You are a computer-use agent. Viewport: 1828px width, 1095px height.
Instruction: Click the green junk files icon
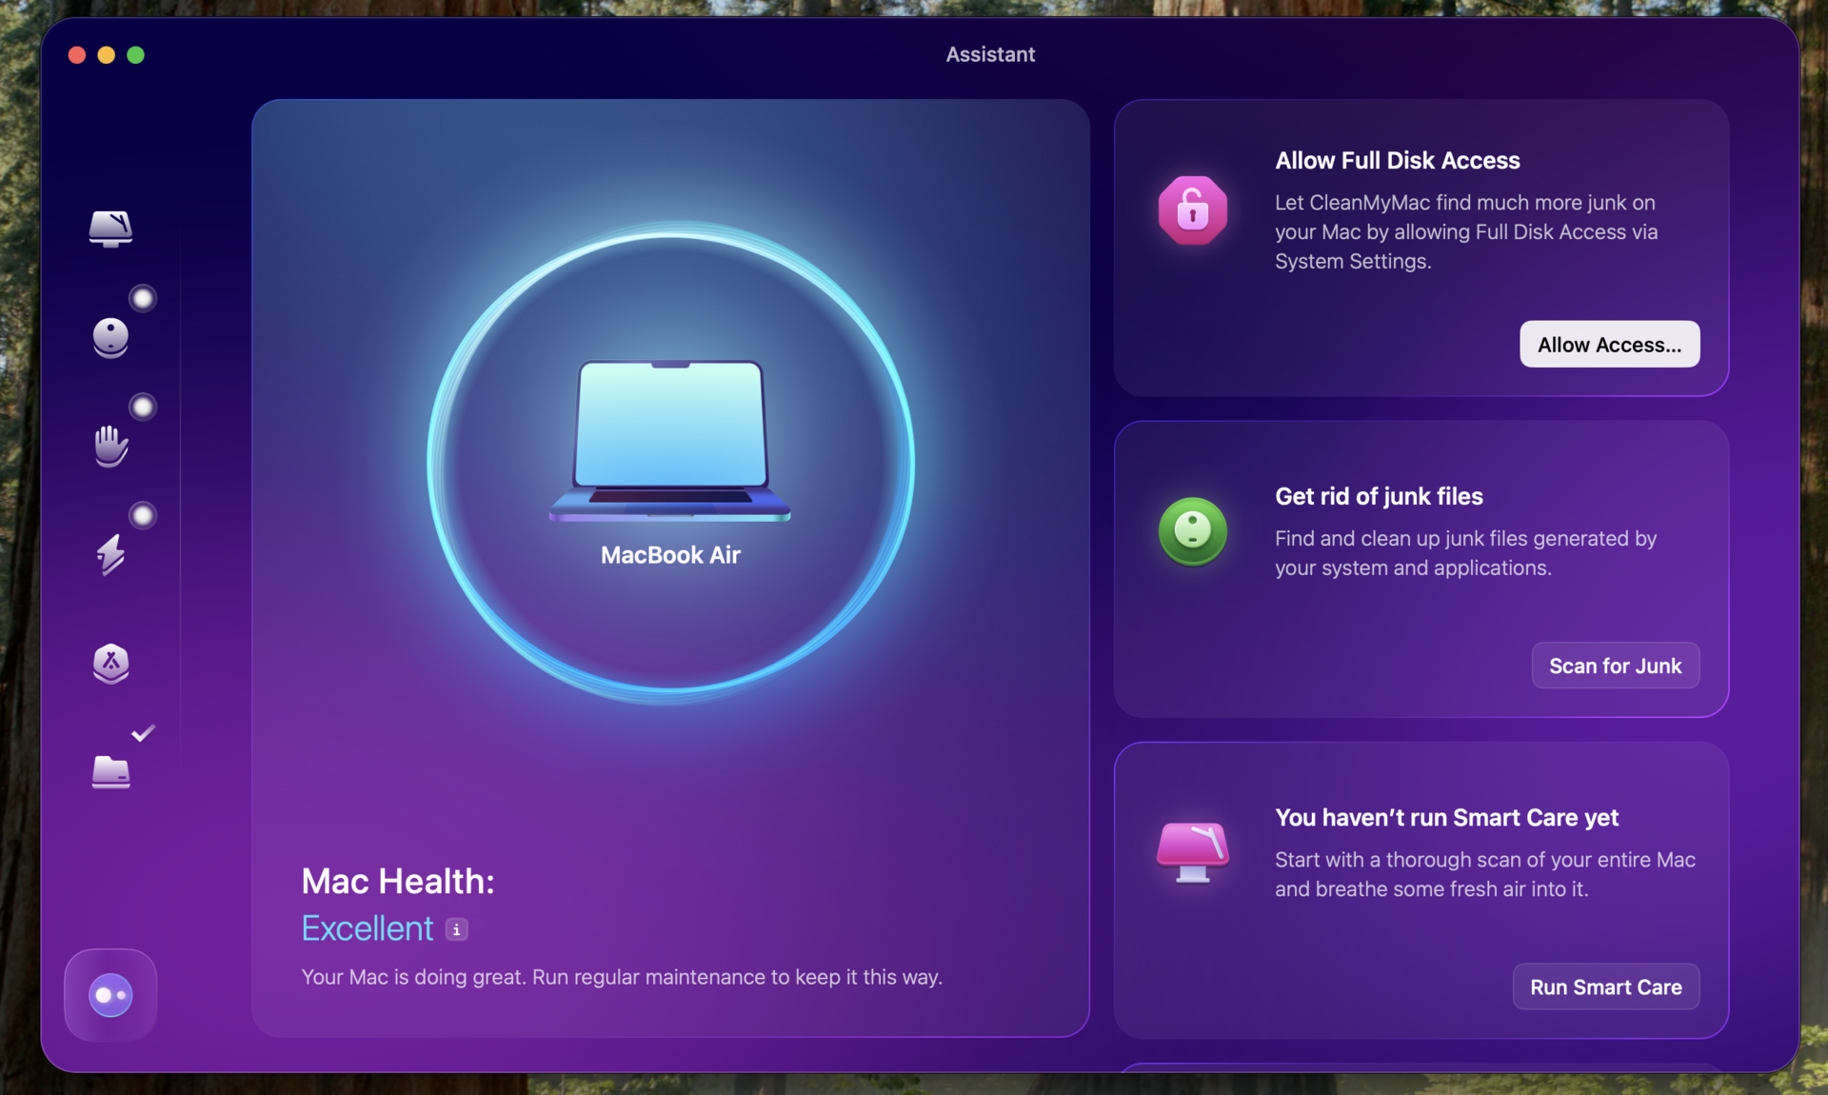[1192, 531]
